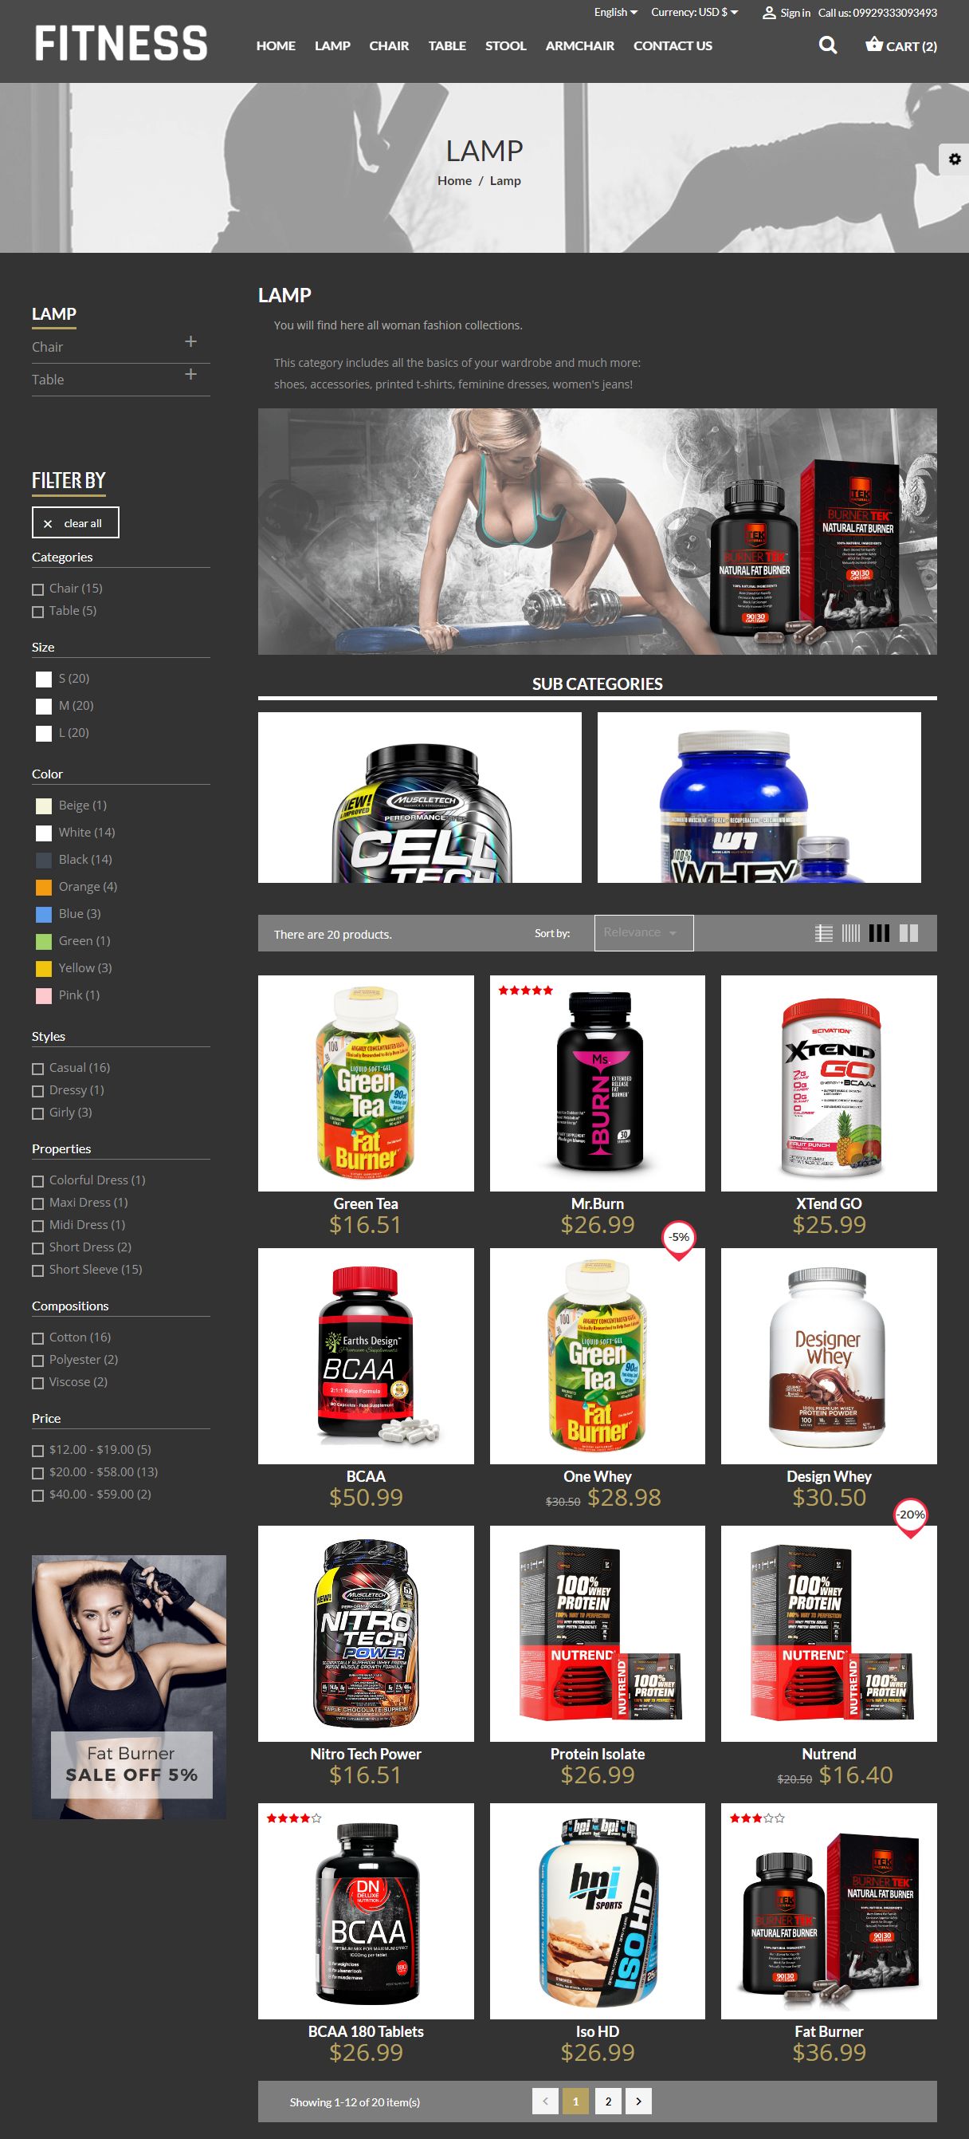Image resolution: width=969 pixels, height=2139 pixels.
Task: Click the clear all filters button
Action: pos(76,522)
